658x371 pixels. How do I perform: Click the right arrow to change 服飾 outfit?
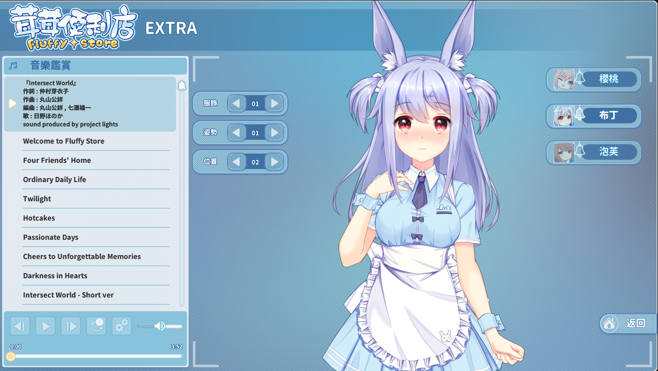[x=274, y=103]
